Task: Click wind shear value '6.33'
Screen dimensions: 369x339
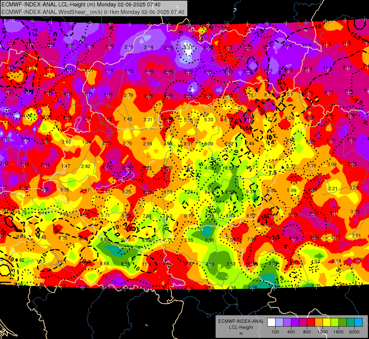Action: tap(209, 119)
